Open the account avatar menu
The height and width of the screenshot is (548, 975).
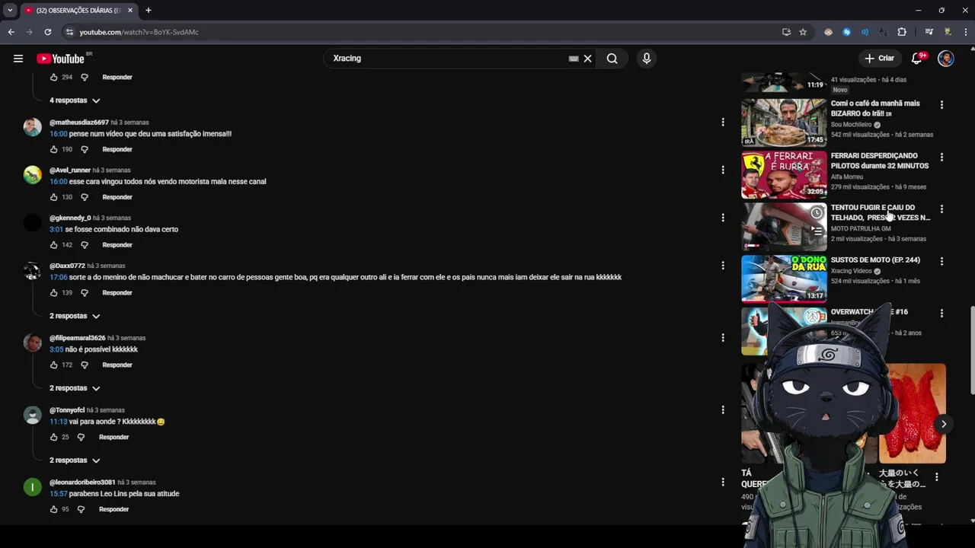(946, 59)
